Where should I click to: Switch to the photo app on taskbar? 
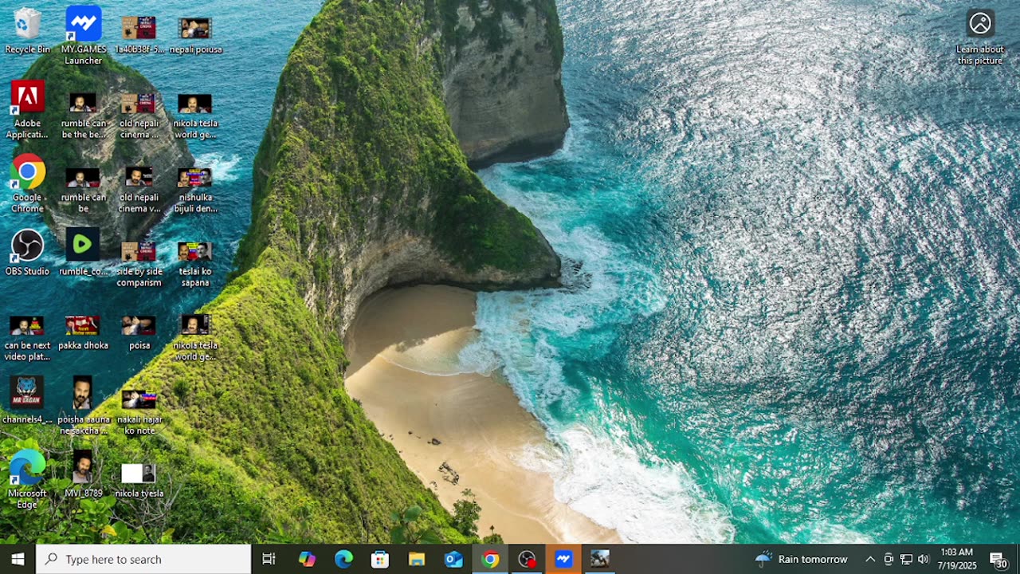click(x=600, y=559)
